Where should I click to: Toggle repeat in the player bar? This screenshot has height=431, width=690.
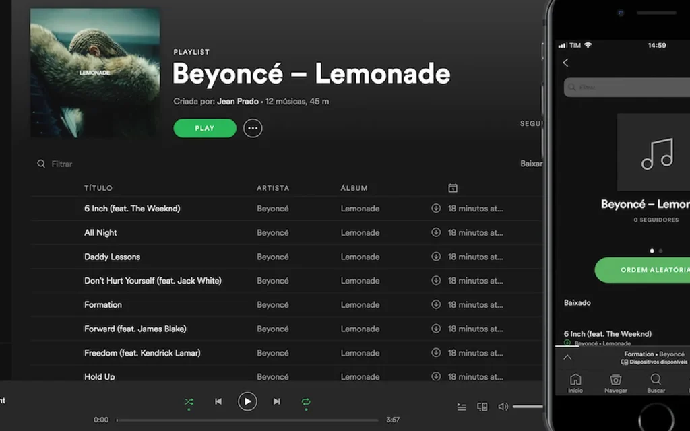tap(306, 401)
